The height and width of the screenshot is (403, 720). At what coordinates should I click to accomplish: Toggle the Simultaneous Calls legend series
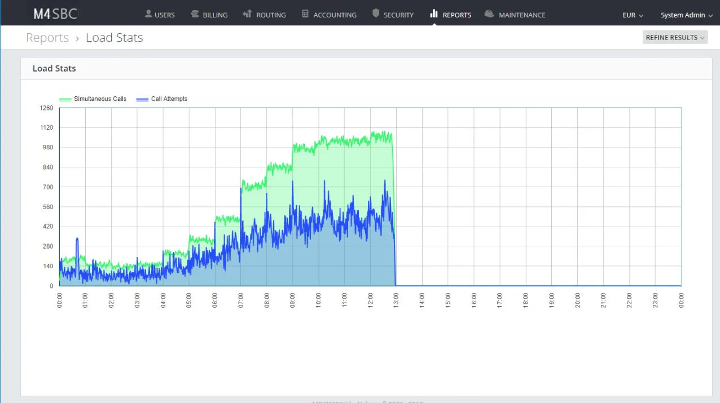tap(93, 99)
